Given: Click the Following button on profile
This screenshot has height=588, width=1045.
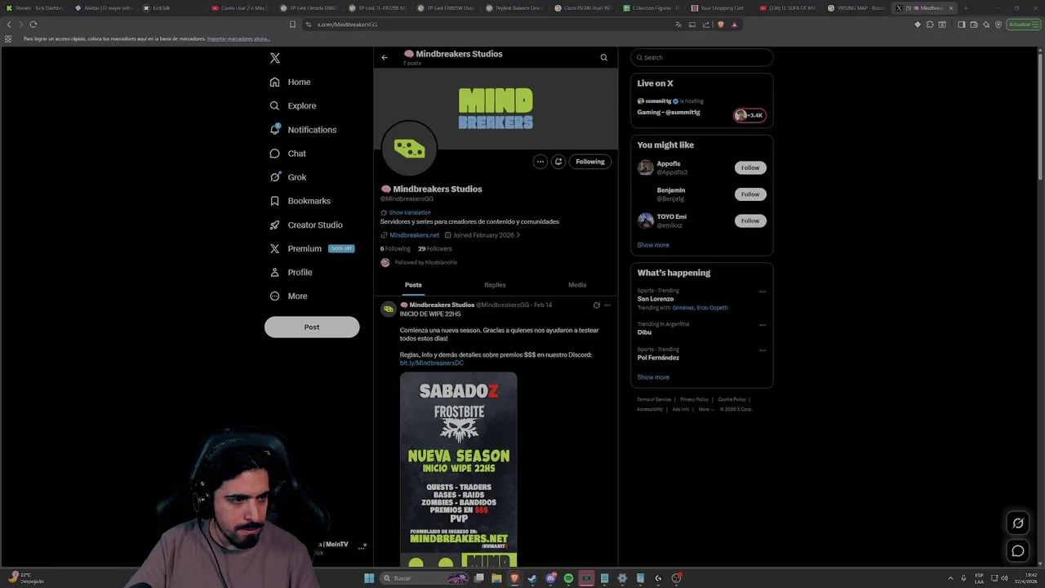Looking at the screenshot, I should click(x=590, y=162).
